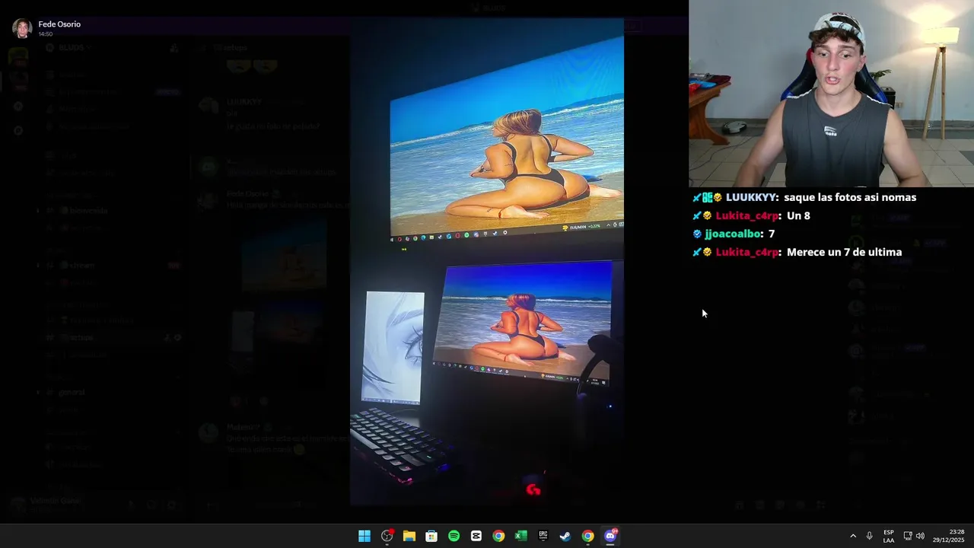Click the microphone tray icon
This screenshot has width=974, height=548.
[870, 536]
